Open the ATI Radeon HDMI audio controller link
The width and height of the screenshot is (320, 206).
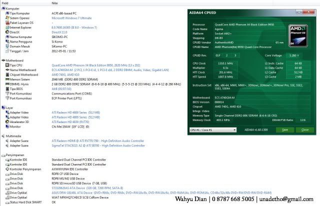[x=98, y=140]
